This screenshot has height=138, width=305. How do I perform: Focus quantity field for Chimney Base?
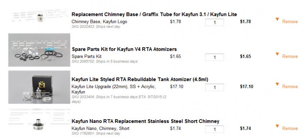(215, 22)
